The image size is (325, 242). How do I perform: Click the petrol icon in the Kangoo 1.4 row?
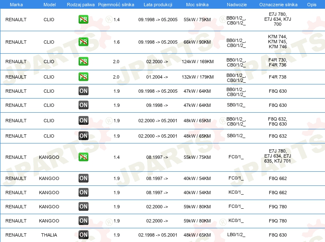pyautogui.click(x=84, y=157)
